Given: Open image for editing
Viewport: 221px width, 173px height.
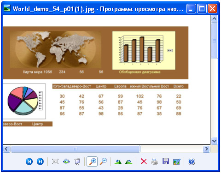Looking at the screenshot, I should pyautogui.click(x=177, y=162).
